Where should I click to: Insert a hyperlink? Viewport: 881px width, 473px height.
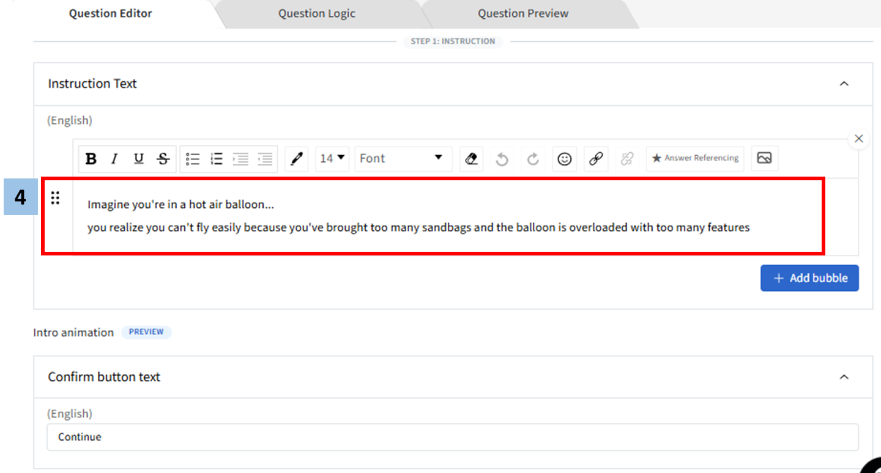click(596, 159)
